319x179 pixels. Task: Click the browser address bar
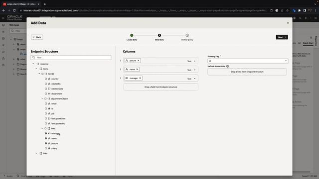(x=145, y=10)
